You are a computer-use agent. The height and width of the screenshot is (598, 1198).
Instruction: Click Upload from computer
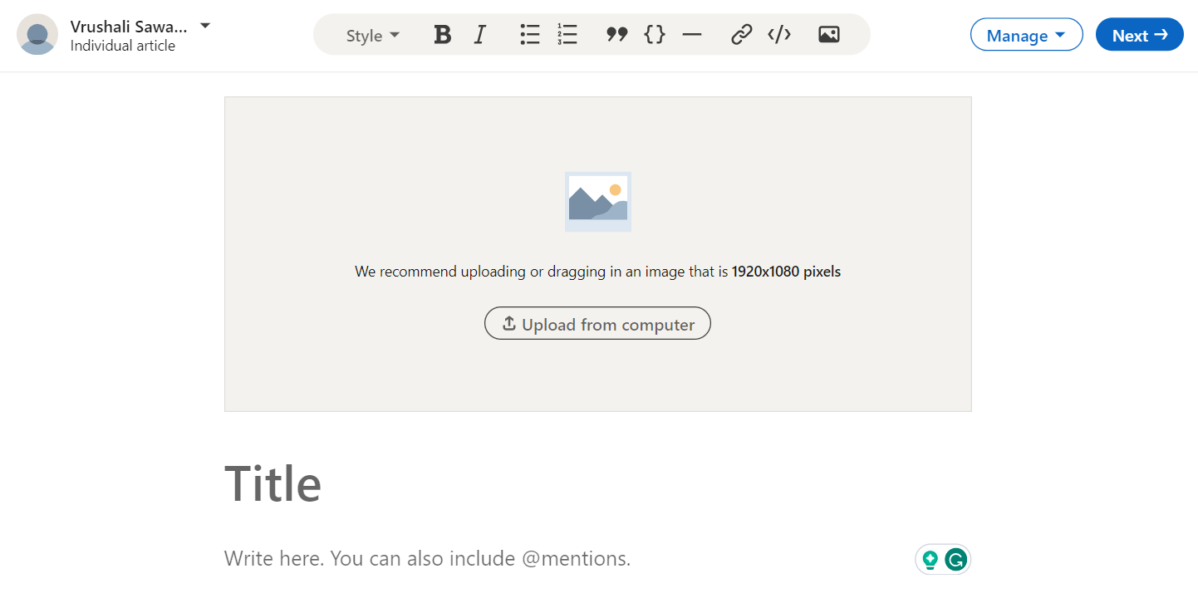(x=597, y=323)
